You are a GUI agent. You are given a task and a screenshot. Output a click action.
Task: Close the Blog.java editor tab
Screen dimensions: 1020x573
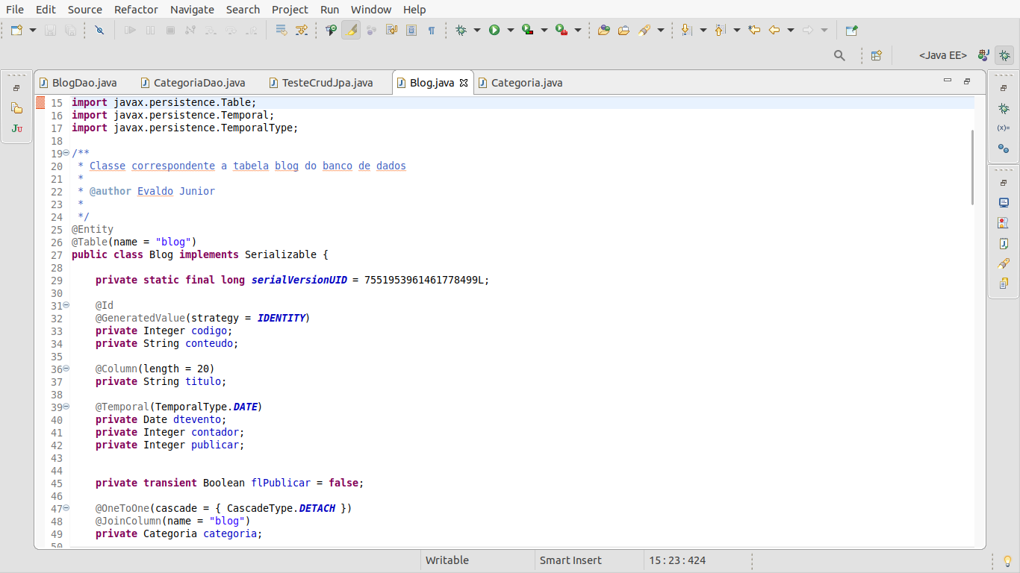[464, 83]
